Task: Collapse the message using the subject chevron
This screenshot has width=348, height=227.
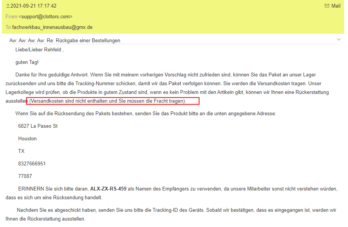Action: click(x=339, y=40)
